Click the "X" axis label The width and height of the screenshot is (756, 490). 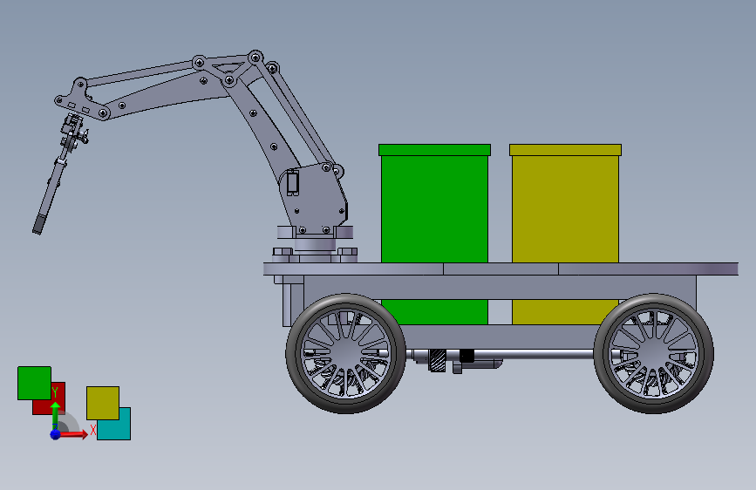[93, 430]
